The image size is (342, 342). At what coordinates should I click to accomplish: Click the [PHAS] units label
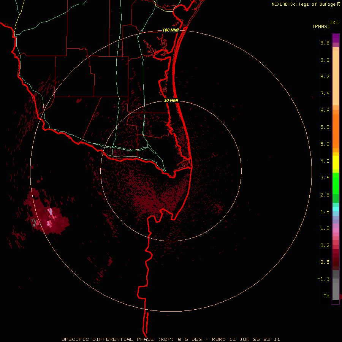(321, 26)
